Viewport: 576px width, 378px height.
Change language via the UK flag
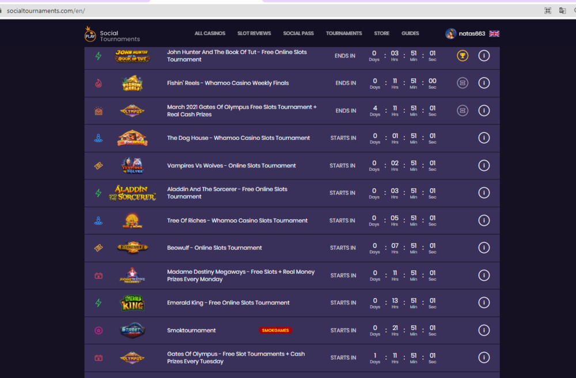pos(494,34)
